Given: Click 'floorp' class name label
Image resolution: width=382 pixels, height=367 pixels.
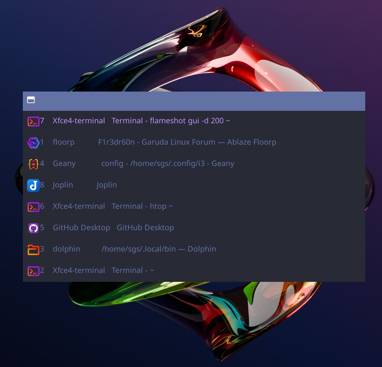Looking at the screenshot, I should (63, 143).
